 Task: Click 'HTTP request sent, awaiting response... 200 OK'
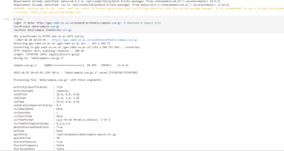(x=49, y=51)
